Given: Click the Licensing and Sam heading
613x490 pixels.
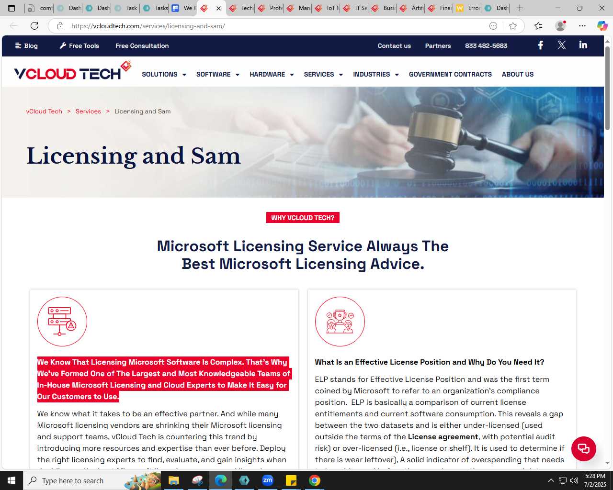Looking at the screenshot, I should 133,156.
